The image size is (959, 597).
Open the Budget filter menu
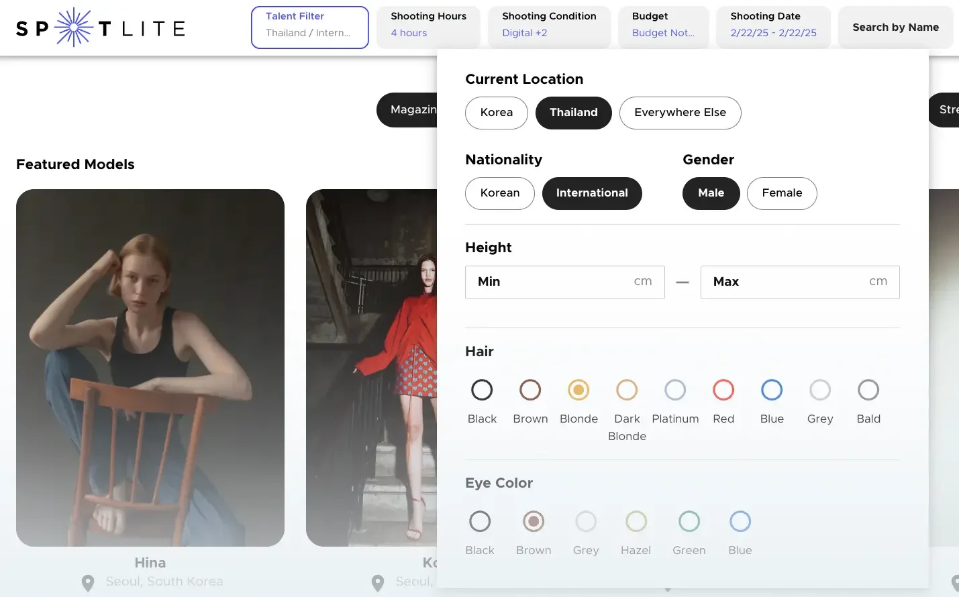(663, 28)
